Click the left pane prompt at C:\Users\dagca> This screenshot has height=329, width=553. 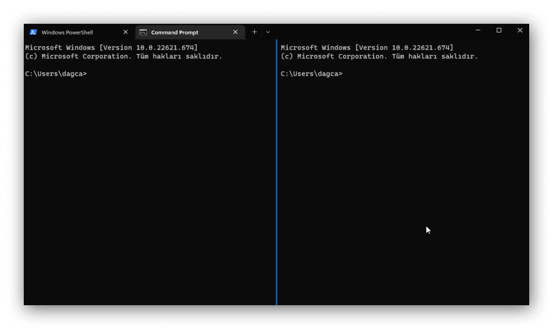click(x=55, y=73)
